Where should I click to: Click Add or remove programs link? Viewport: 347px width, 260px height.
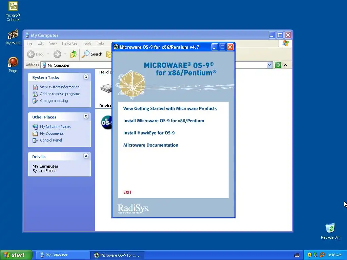pyautogui.click(x=60, y=94)
